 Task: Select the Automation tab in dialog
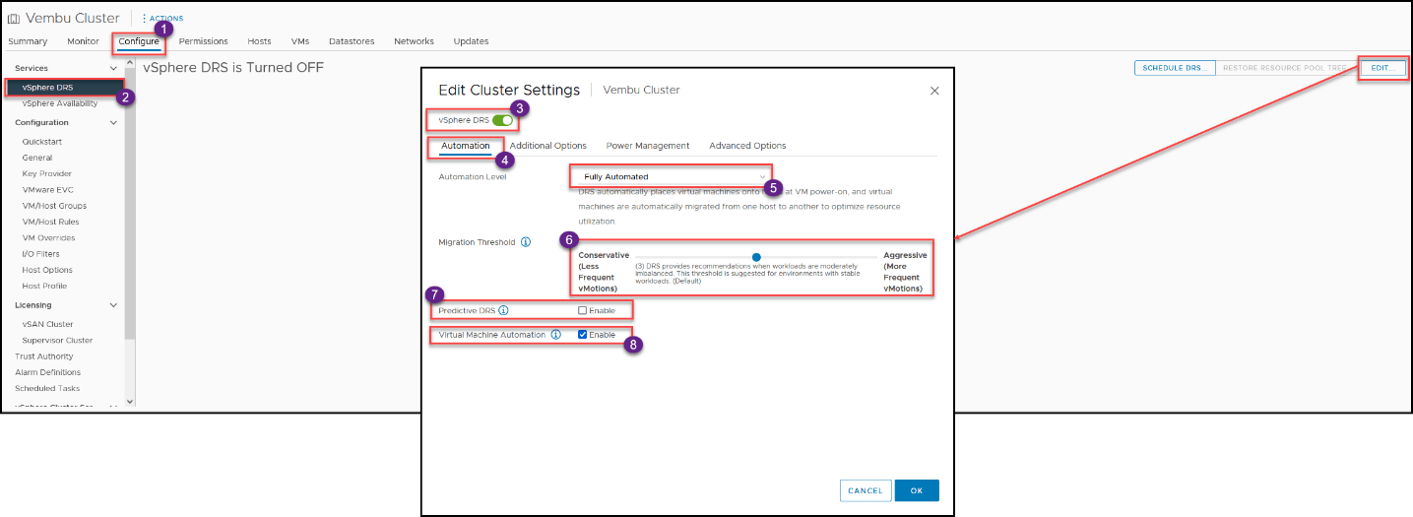[465, 146]
